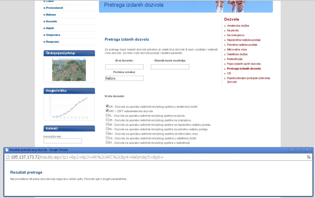The image size is (315, 198).
Task: Open the Amaterska služba link
Action: (x=238, y=26)
